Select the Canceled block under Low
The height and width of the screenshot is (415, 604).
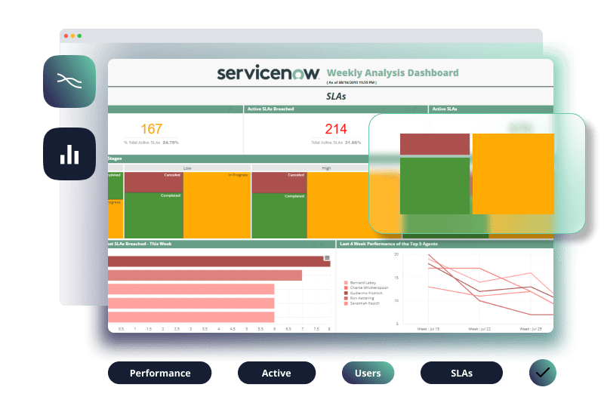pos(154,182)
